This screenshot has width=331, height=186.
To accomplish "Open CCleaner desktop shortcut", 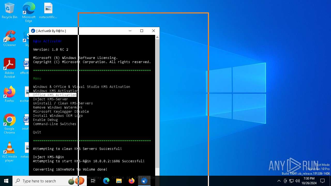I will click(10, 39).
